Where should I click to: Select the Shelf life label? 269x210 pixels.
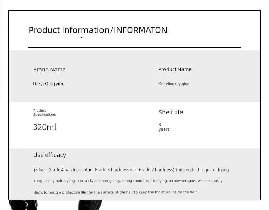171,112
